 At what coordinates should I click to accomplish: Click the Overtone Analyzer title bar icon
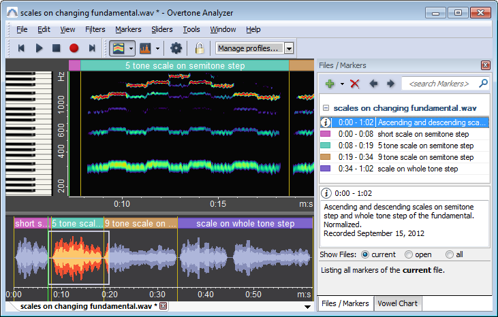click(12, 13)
